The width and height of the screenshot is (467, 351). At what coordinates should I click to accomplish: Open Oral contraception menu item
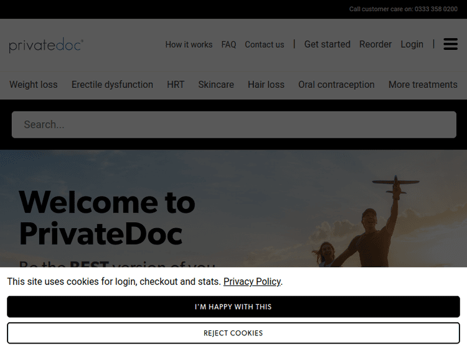pos(336,84)
